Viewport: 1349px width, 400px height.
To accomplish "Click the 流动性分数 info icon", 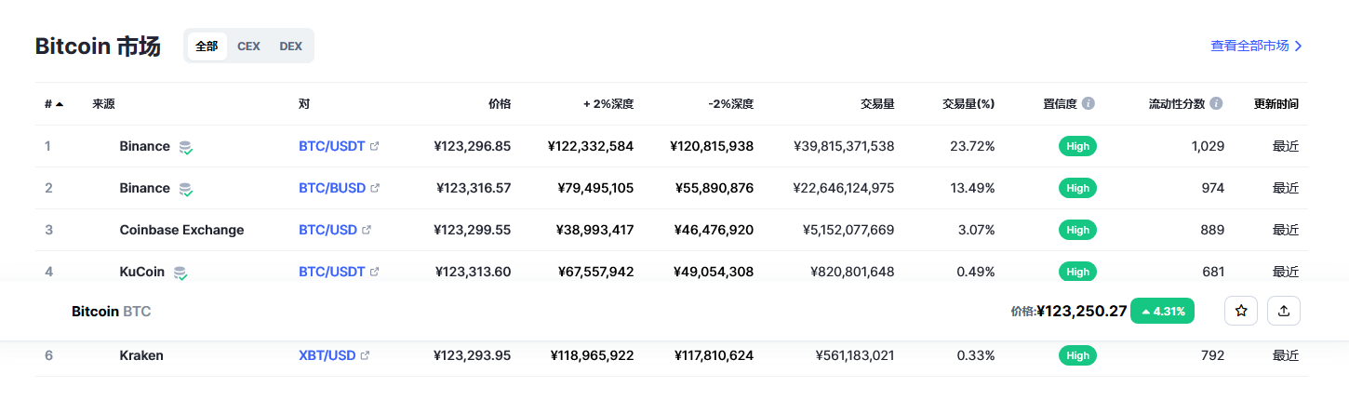I will [1216, 104].
